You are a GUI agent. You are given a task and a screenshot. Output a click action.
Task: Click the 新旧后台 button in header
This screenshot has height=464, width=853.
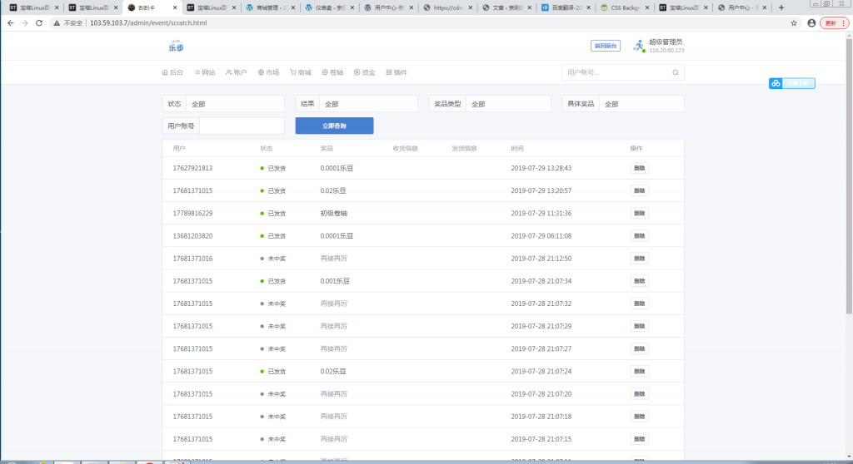tap(606, 46)
